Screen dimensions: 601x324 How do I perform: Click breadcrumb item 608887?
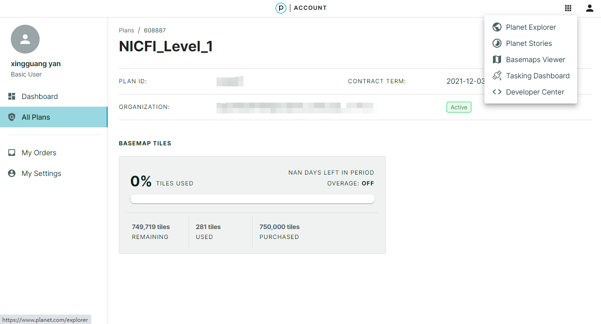(155, 30)
